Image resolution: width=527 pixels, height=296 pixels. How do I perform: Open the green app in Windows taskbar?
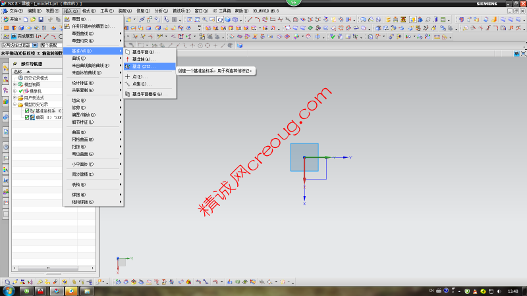coord(26,291)
